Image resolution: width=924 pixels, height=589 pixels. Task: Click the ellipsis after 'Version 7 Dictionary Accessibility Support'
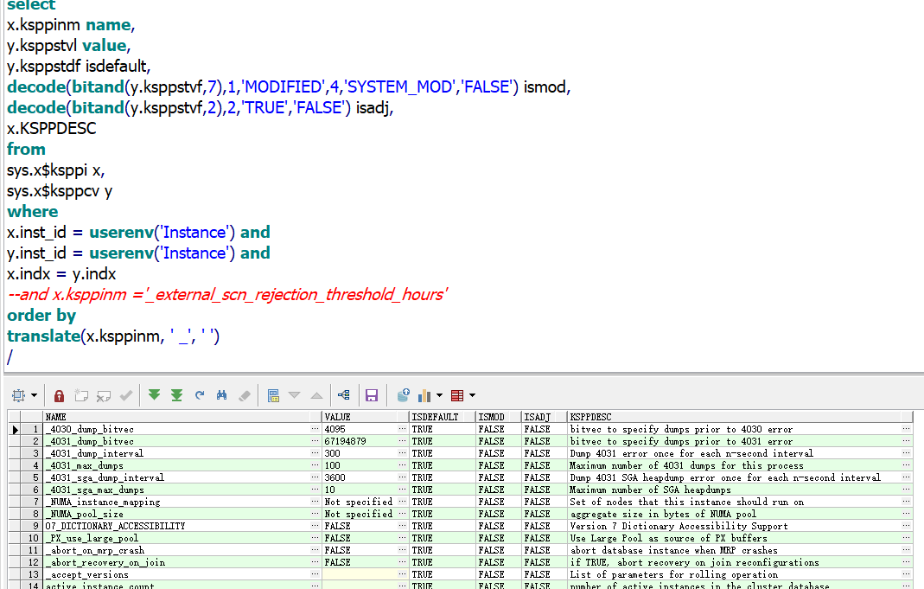(906, 526)
